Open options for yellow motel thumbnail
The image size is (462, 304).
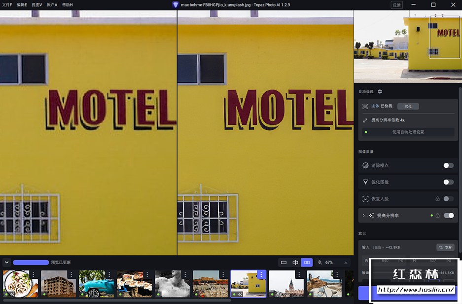coord(261,275)
